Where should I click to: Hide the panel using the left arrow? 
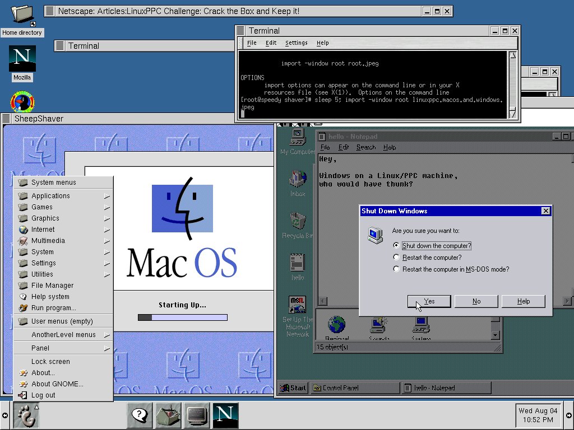click(4, 415)
